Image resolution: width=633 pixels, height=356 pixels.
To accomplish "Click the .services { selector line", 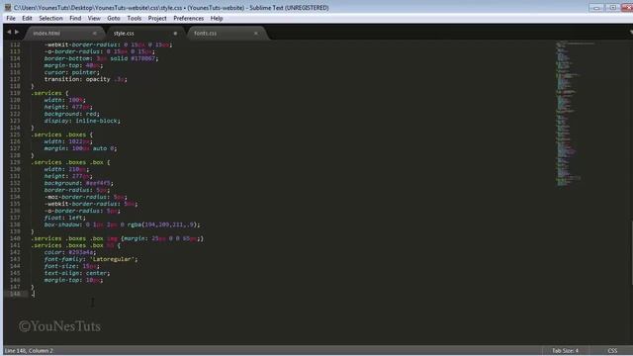I will [x=50, y=93].
